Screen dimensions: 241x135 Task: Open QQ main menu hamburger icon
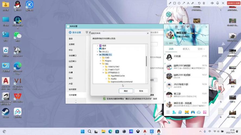(168, 112)
